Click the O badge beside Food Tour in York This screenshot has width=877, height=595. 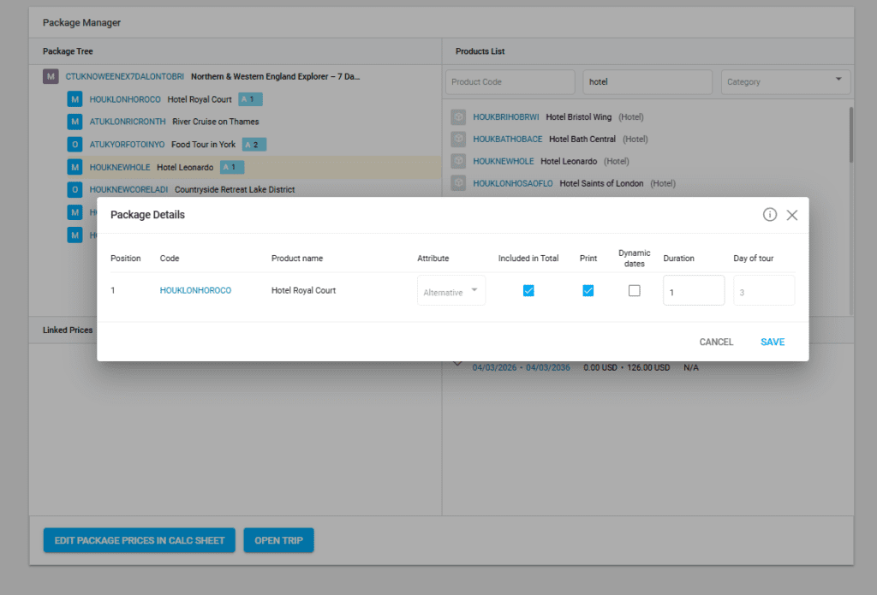(x=75, y=145)
